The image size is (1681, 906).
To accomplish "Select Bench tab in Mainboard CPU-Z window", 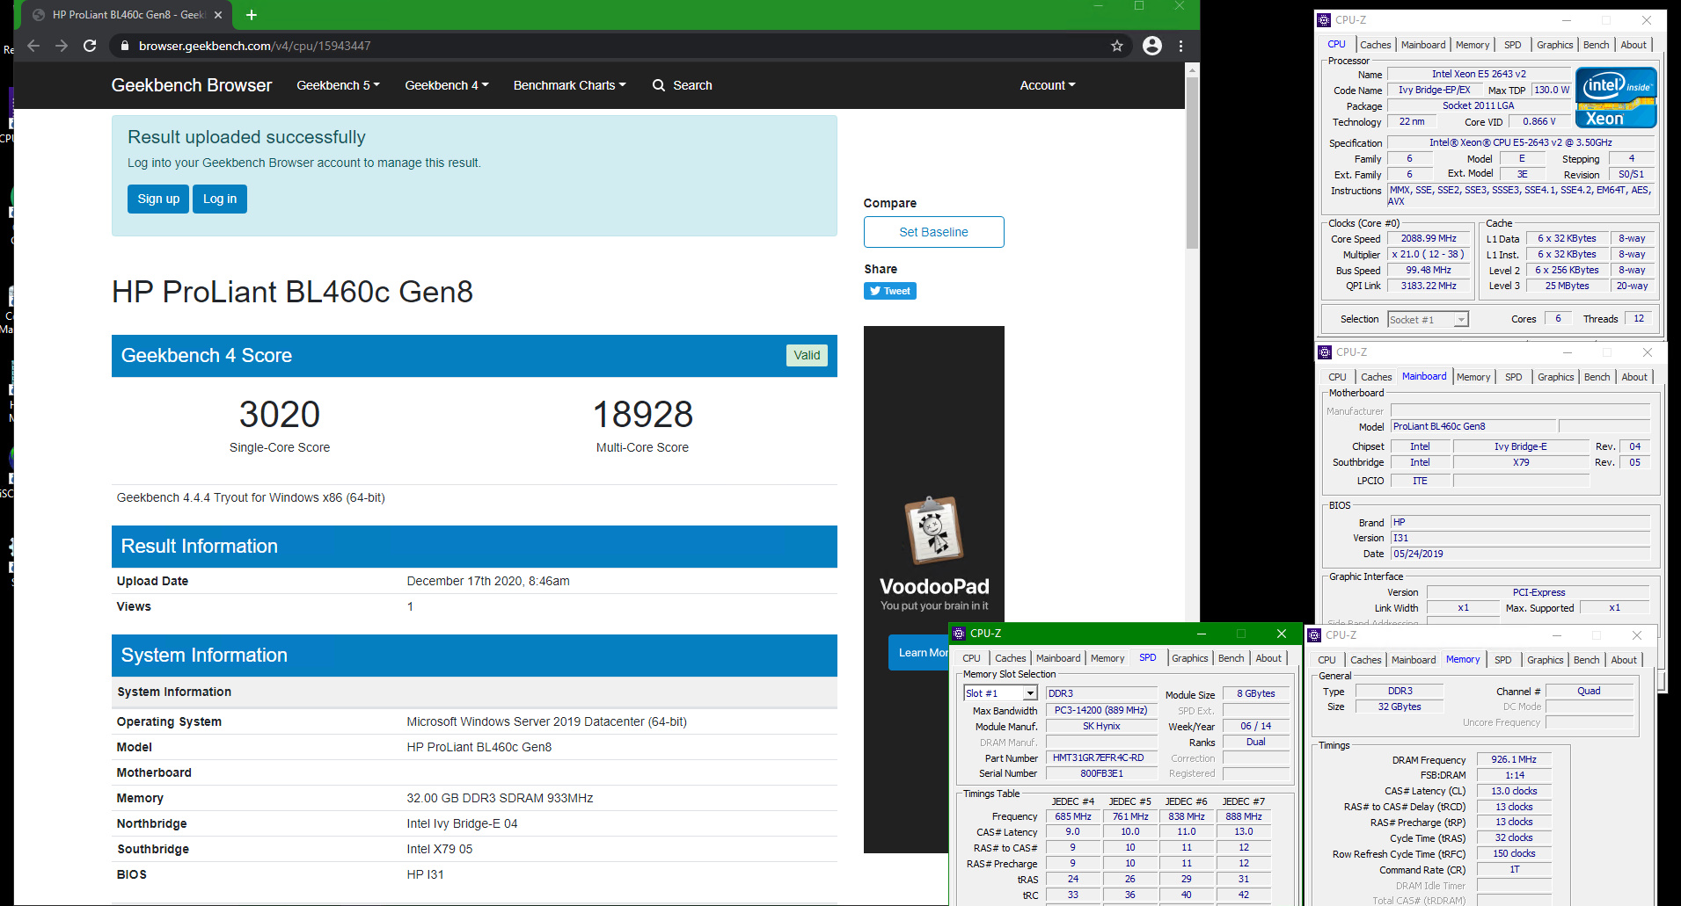I will pyautogui.click(x=1597, y=377).
